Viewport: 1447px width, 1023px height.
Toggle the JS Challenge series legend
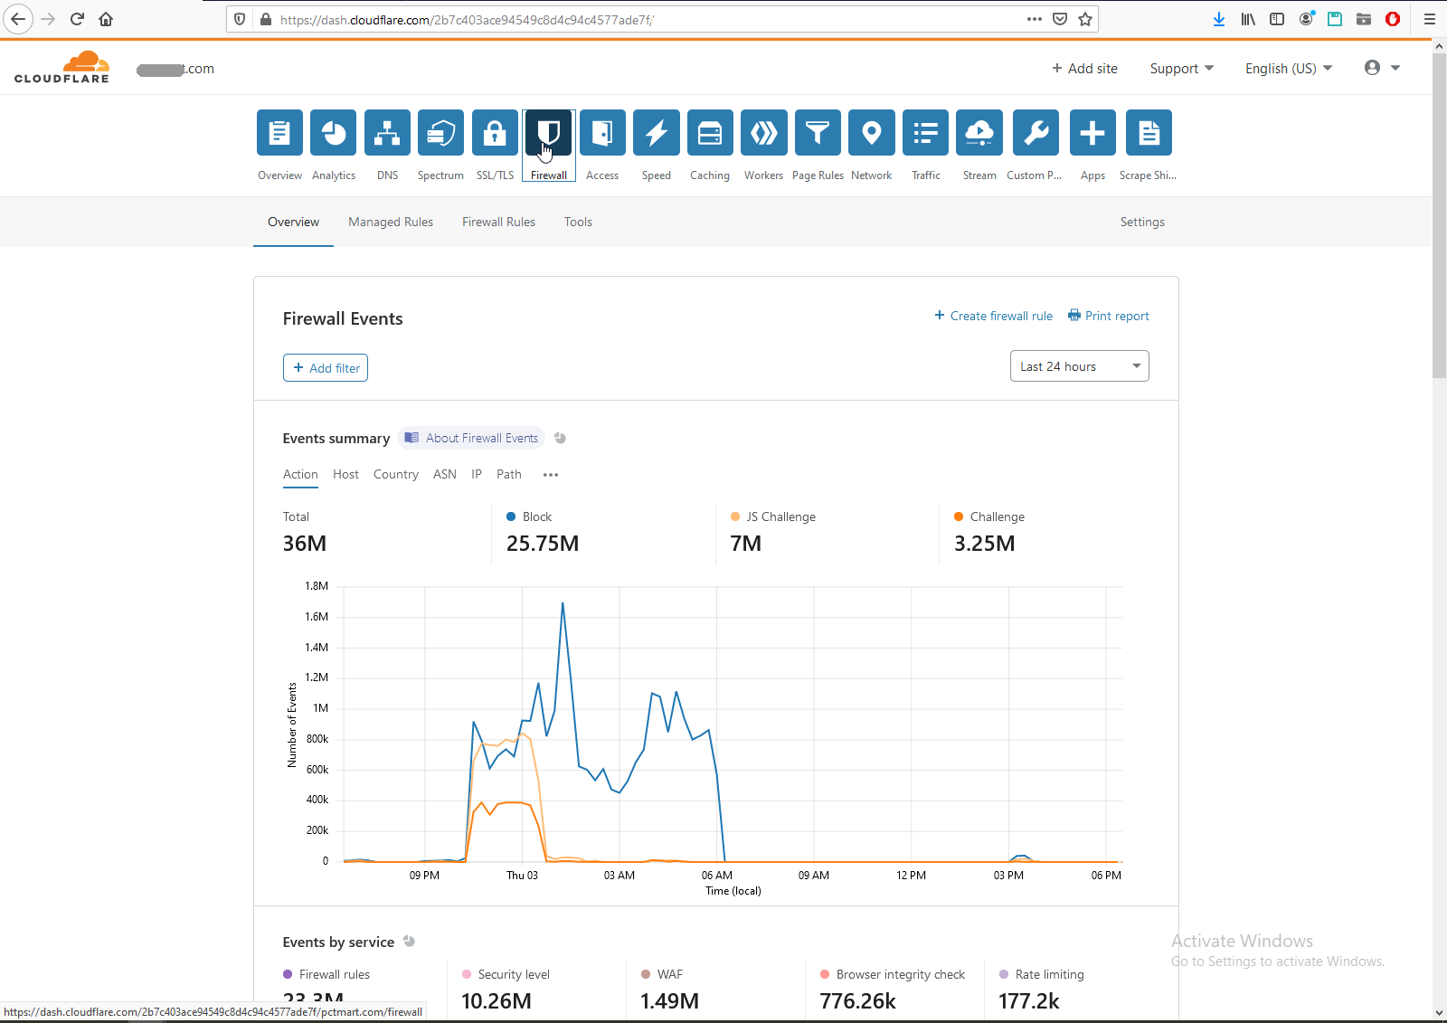point(773,516)
